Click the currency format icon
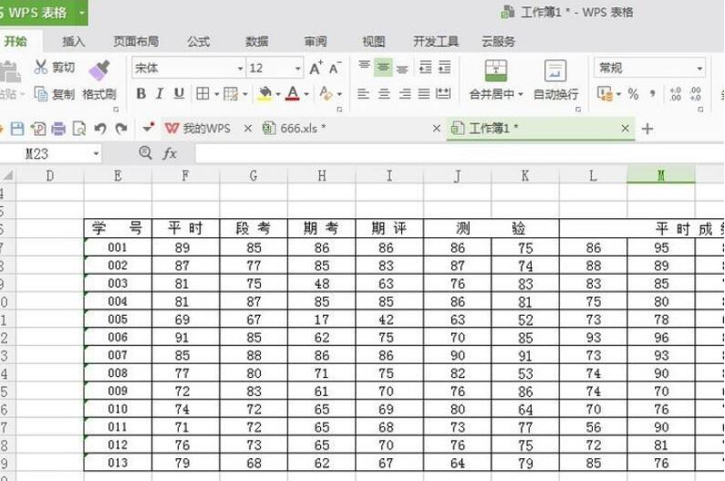 coord(604,94)
